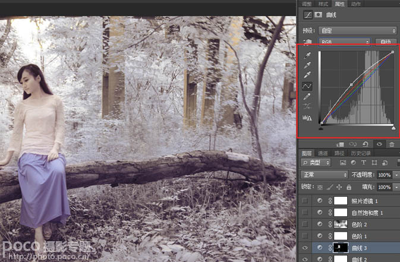Switch to the 样式 tab
400x262 pixels.
(x=323, y=4)
